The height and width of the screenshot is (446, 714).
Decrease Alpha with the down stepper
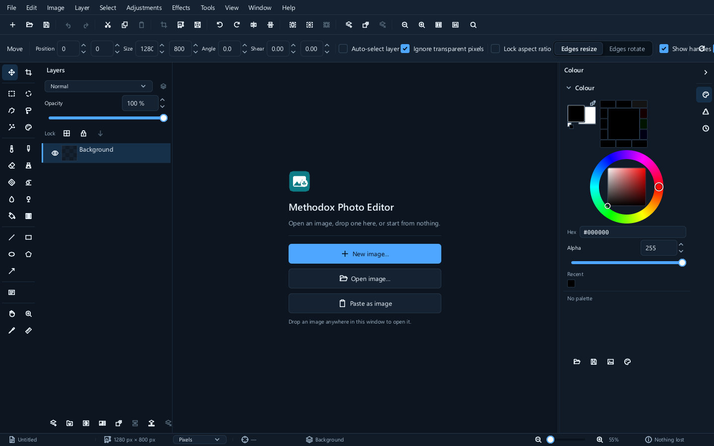point(681,251)
